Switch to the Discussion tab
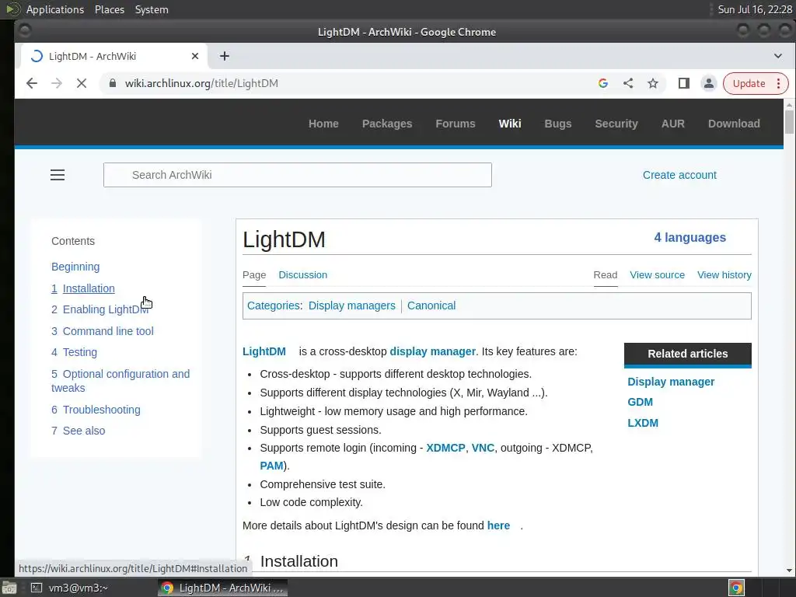 302,274
